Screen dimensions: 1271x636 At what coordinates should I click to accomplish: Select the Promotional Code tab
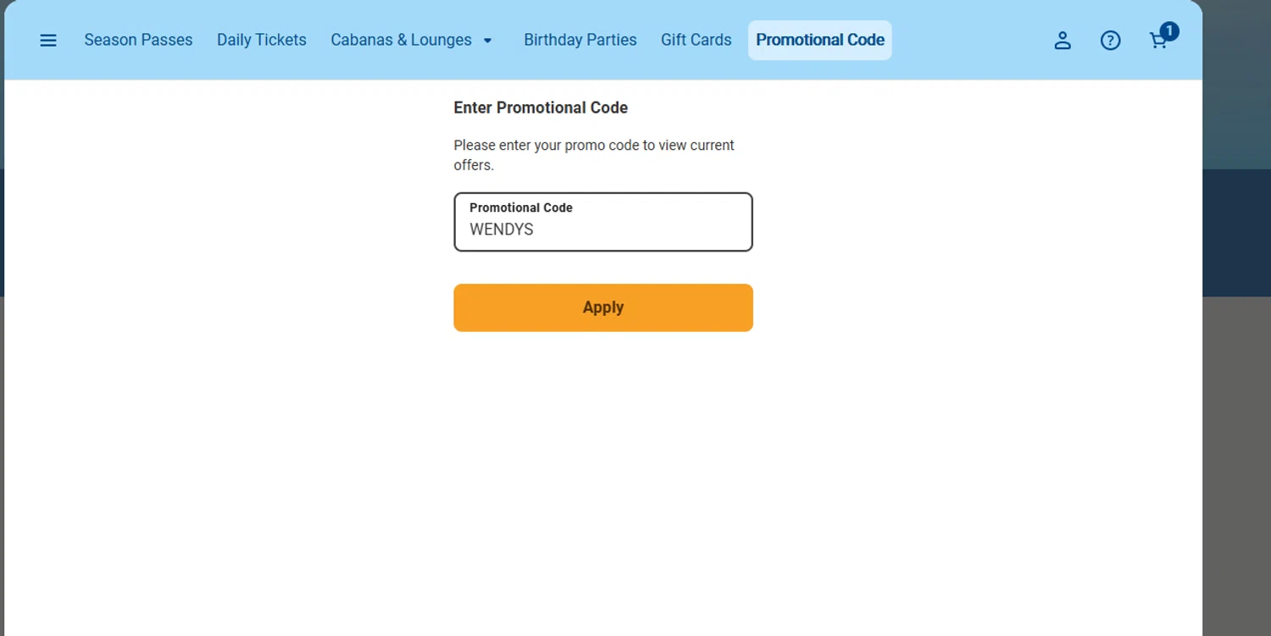pos(819,40)
